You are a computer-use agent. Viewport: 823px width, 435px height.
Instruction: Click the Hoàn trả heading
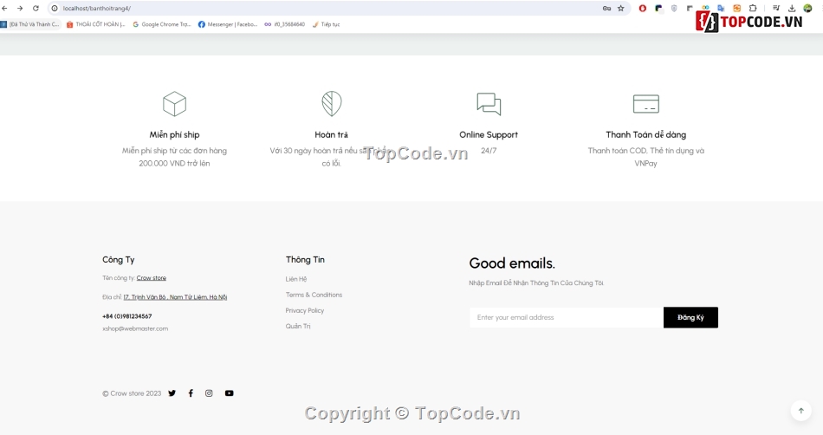(331, 135)
